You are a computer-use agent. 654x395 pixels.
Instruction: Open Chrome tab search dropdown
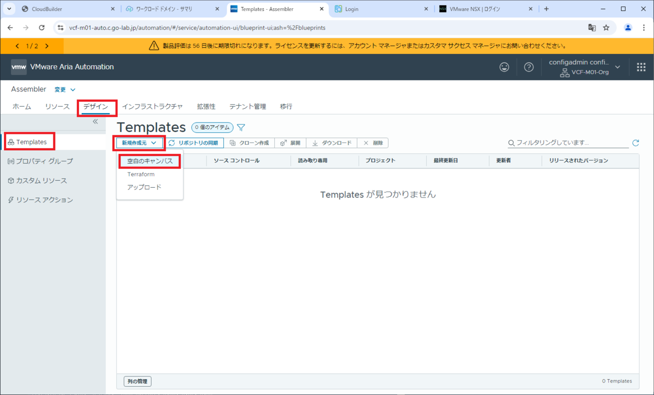pos(9,9)
